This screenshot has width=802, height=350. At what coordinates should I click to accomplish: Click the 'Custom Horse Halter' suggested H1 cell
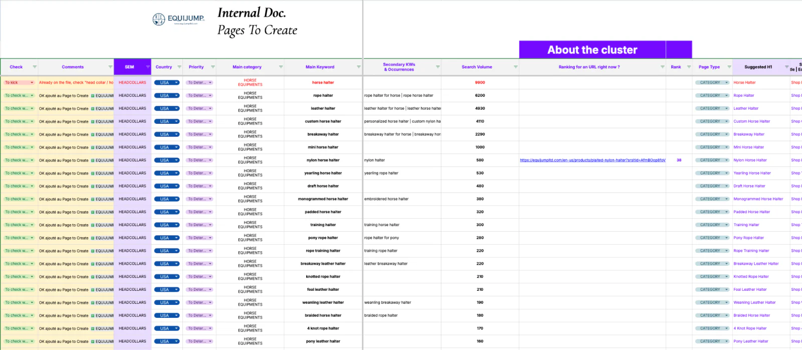[x=761, y=121]
